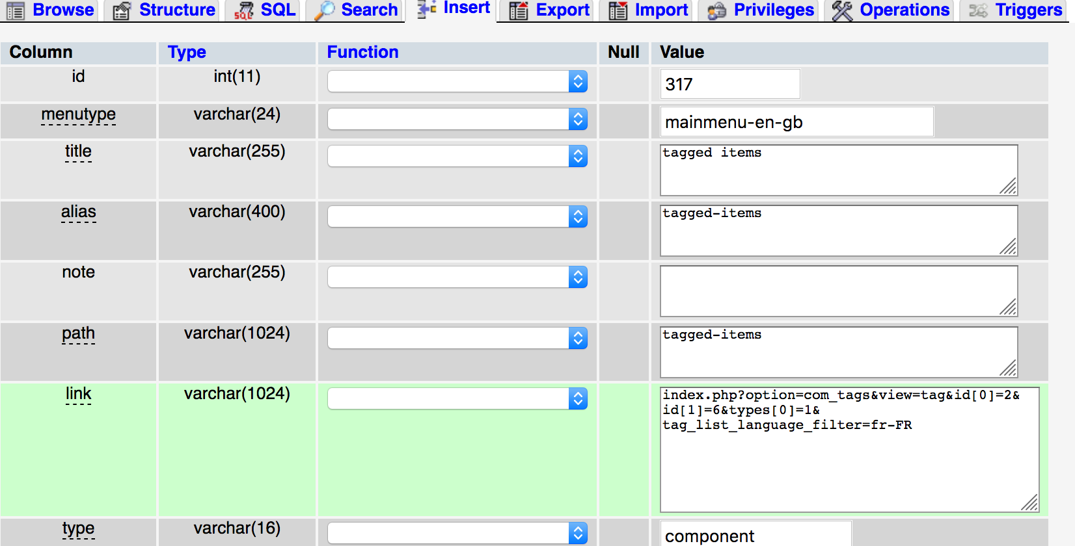Open the Privileges tab
This screenshot has width=1075, height=546.
coord(774,10)
